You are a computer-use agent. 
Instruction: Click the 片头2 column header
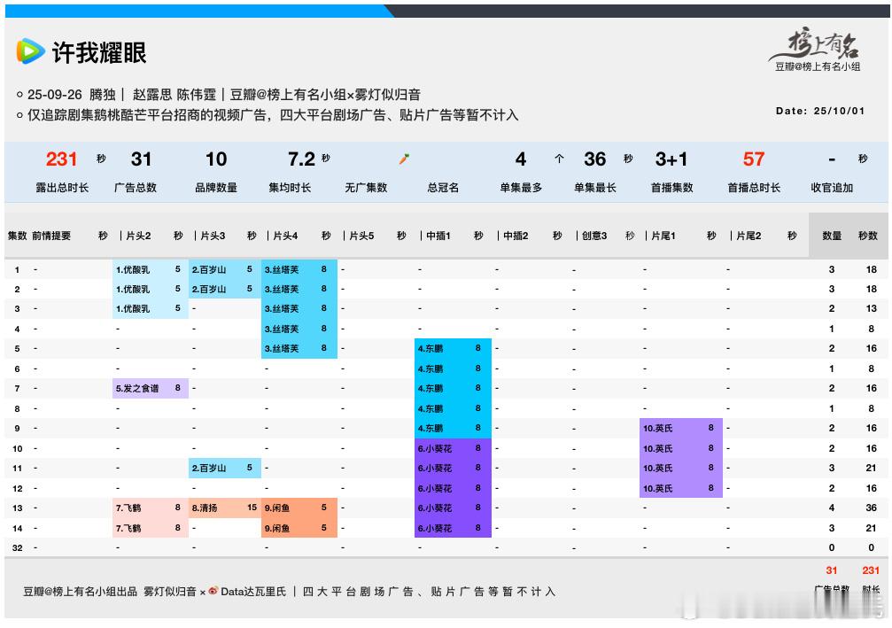138,236
